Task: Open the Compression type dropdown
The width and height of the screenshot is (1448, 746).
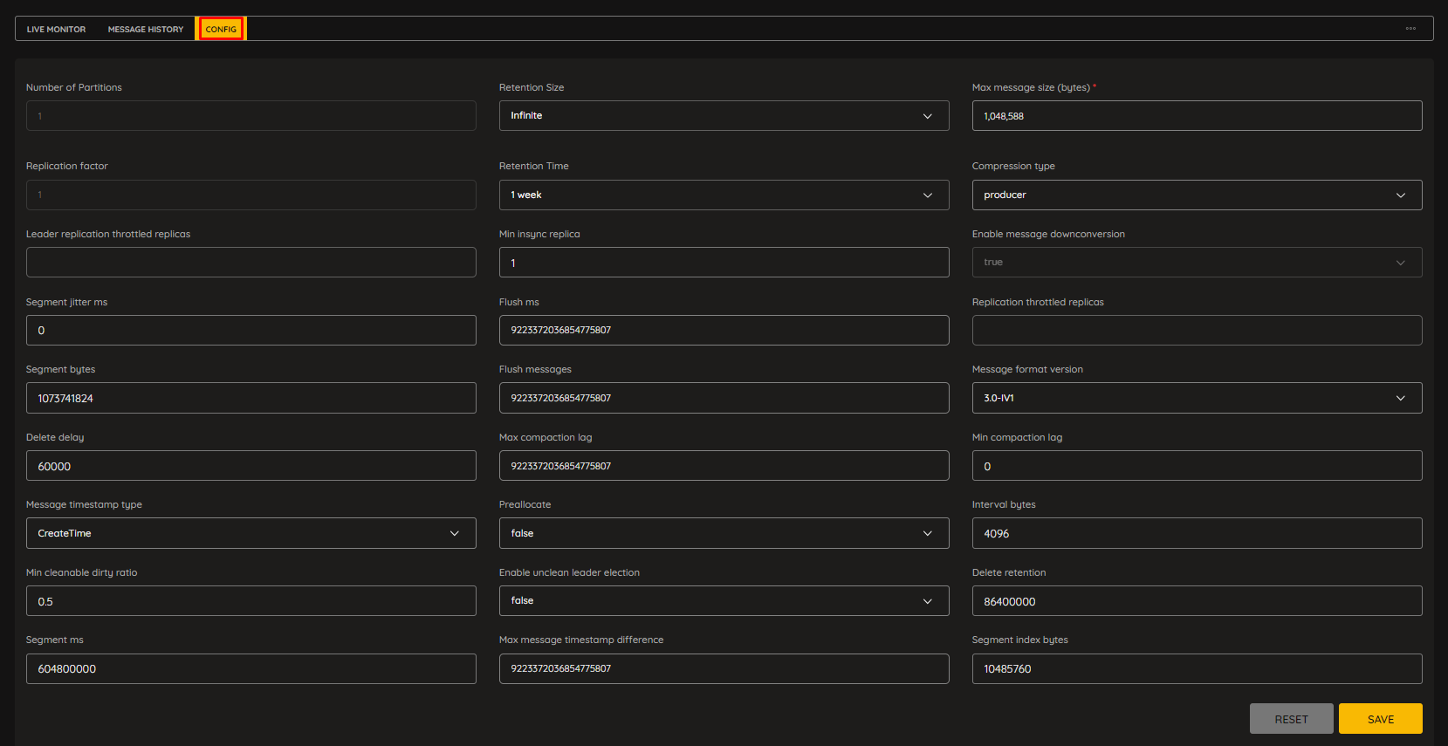Action: 1197,195
